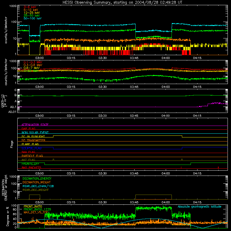Click the FLARE_FLAG label

point(30,144)
